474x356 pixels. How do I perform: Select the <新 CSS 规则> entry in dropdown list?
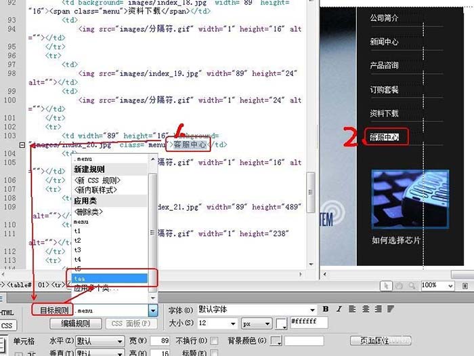point(97,180)
